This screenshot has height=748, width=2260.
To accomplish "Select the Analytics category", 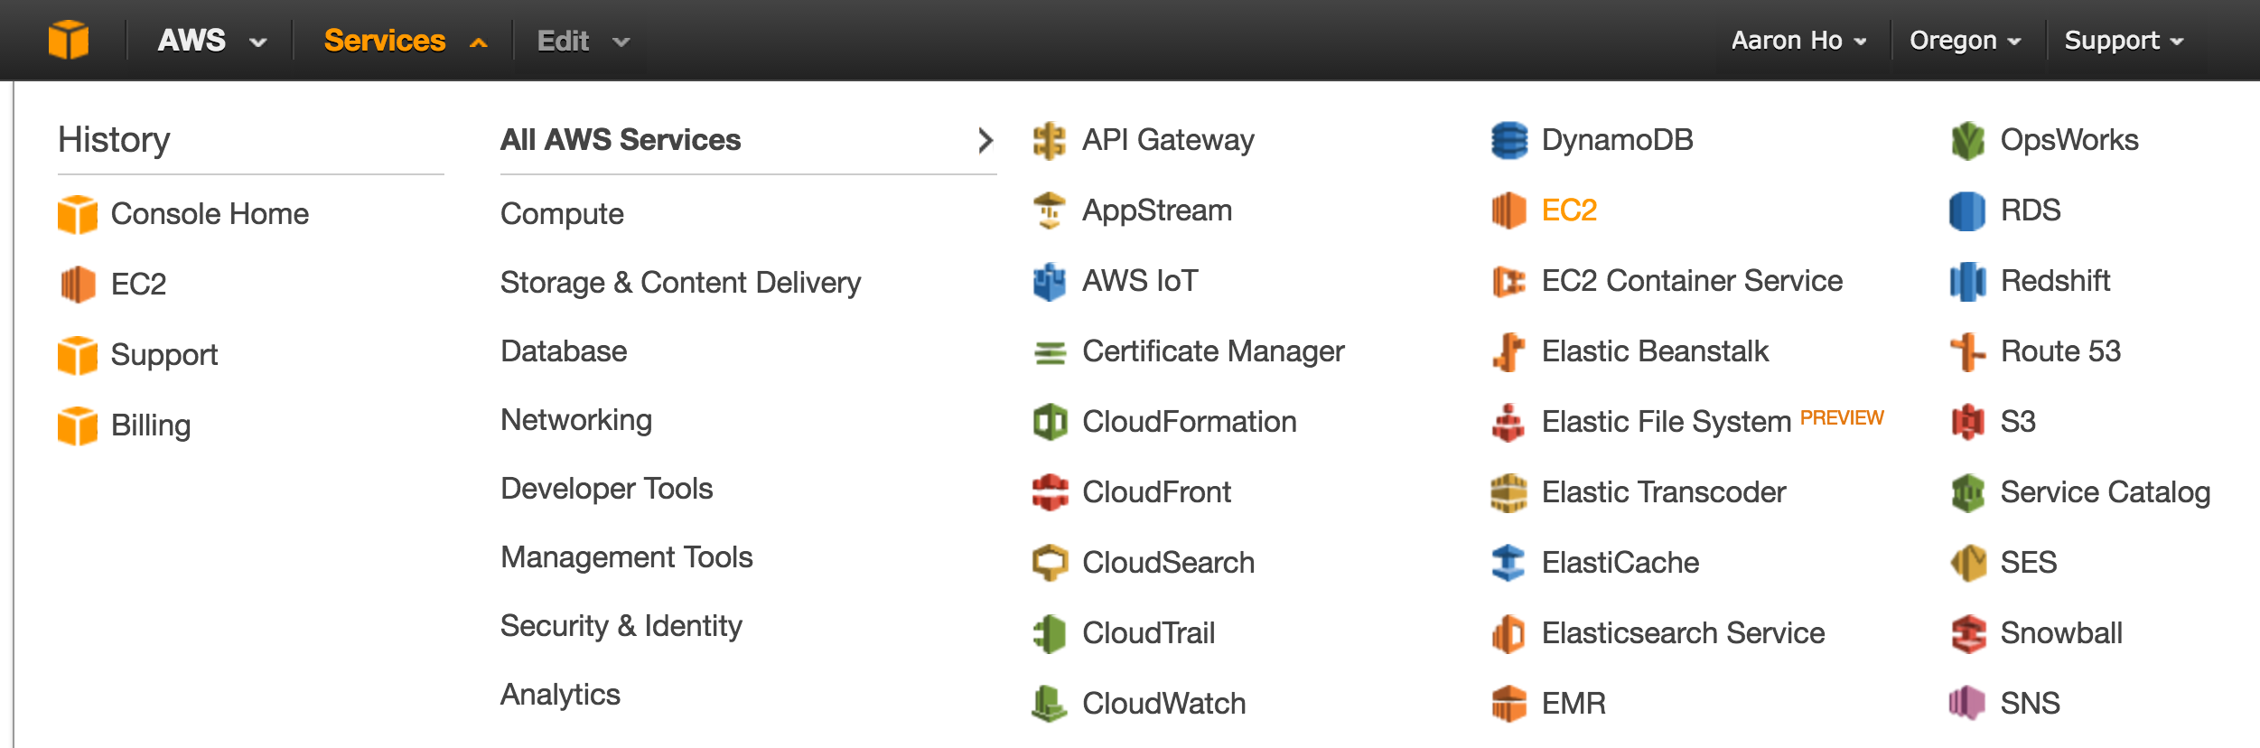I will point(560,695).
